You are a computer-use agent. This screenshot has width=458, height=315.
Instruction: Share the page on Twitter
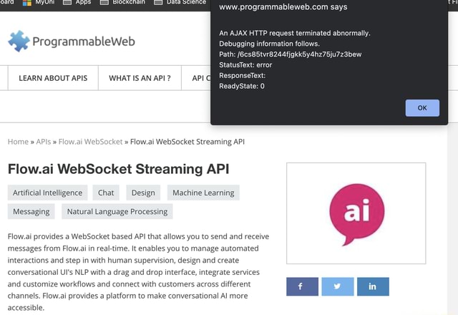pyautogui.click(x=338, y=286)
